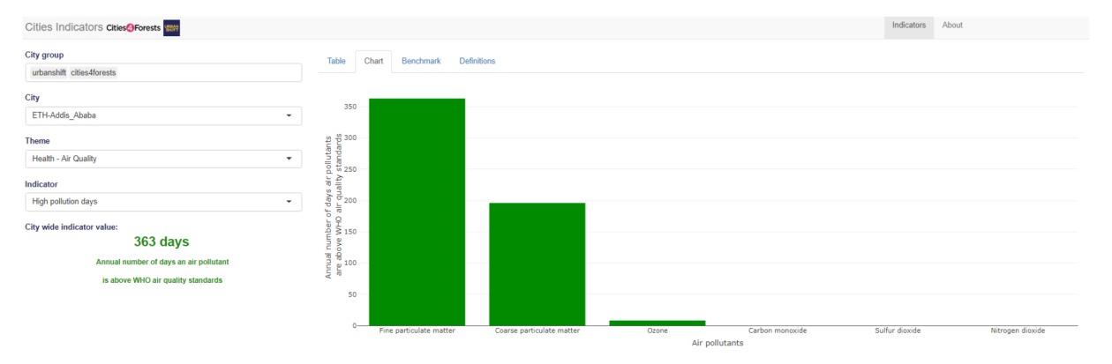Expand the Theme dropdown

[289, 159]
